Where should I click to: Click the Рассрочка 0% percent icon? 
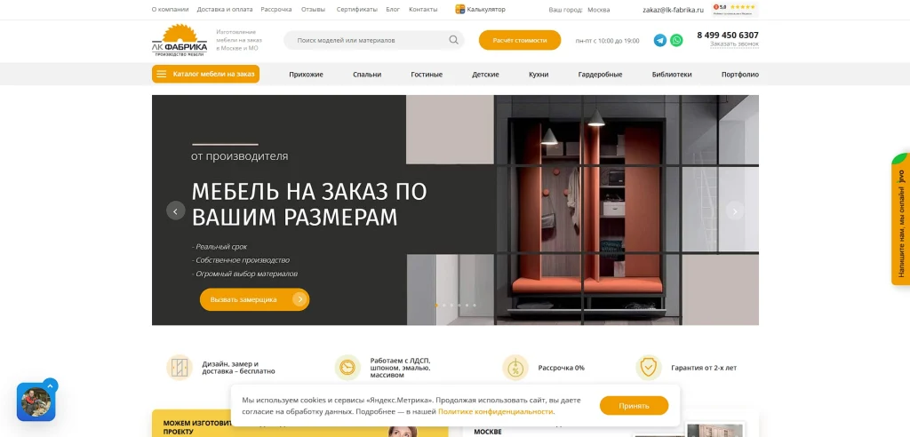(515, 368)
